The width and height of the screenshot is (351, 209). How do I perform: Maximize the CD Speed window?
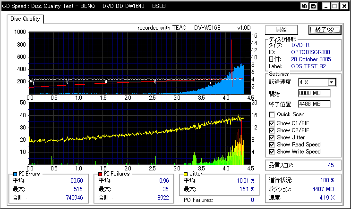pos(334,6)
